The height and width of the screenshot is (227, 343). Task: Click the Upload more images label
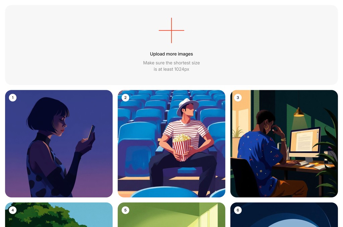tap(171, 54)
